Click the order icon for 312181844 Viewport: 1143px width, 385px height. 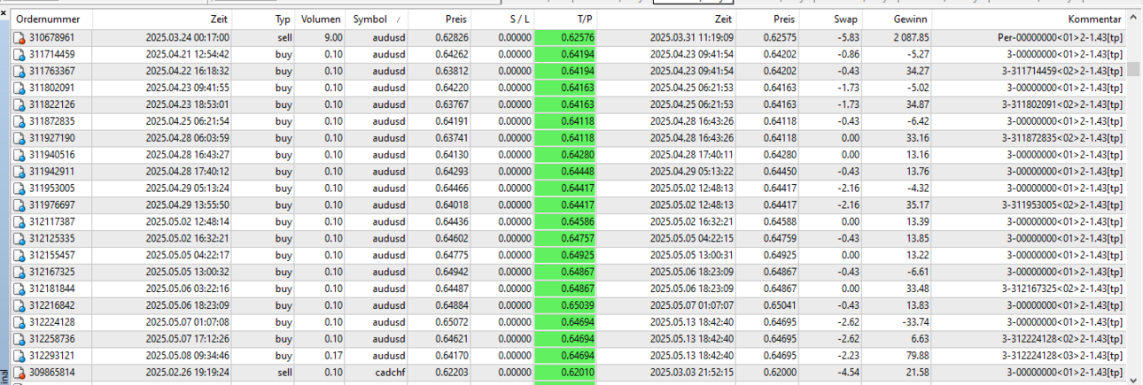coord(19,288)
